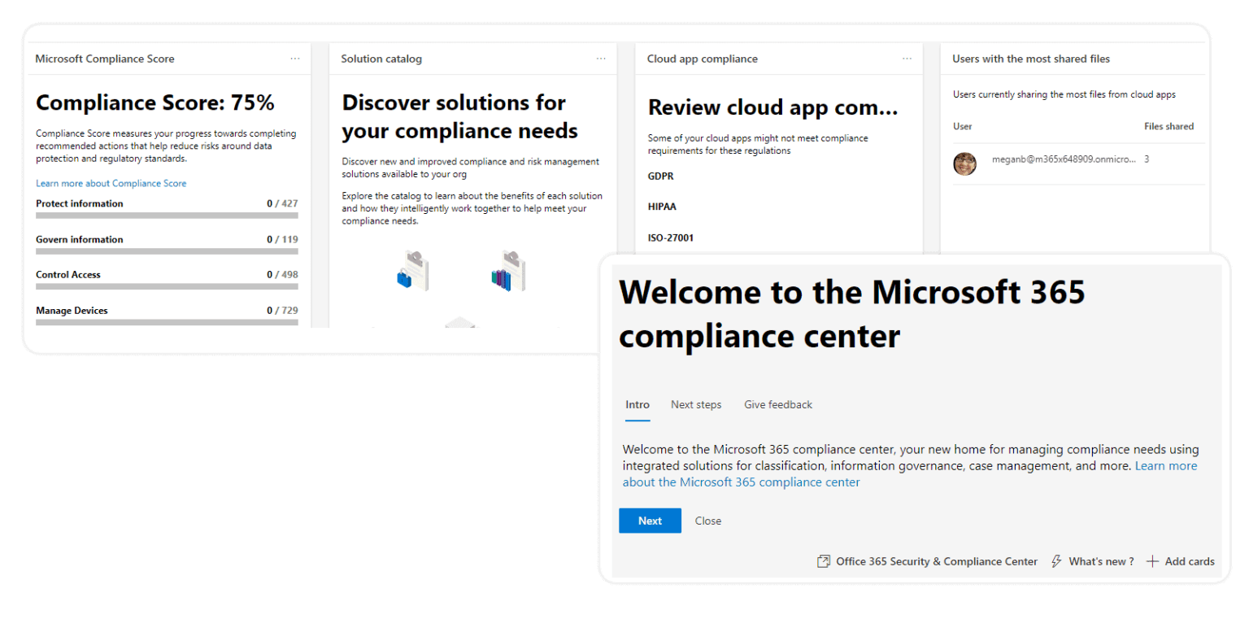Click the blue Next button
This screenshot has height=619, width=1249.
(x=650, y=521)
